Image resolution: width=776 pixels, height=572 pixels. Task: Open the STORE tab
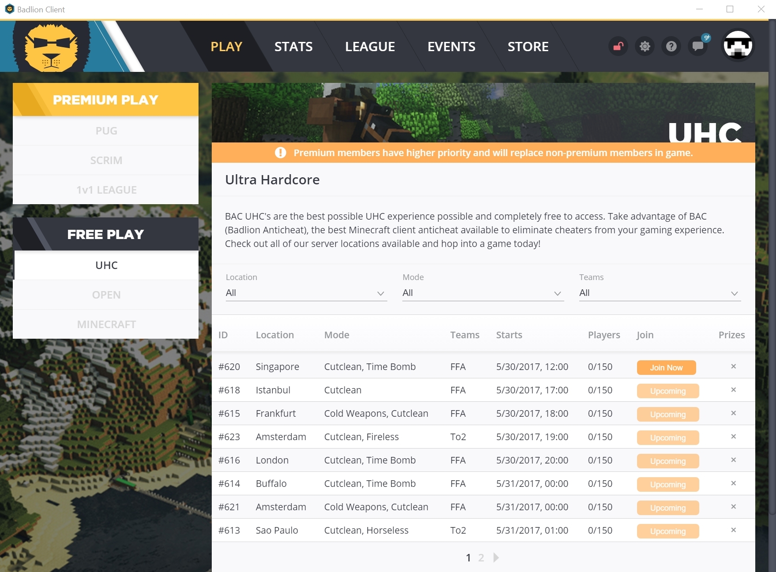pos(528,46)
